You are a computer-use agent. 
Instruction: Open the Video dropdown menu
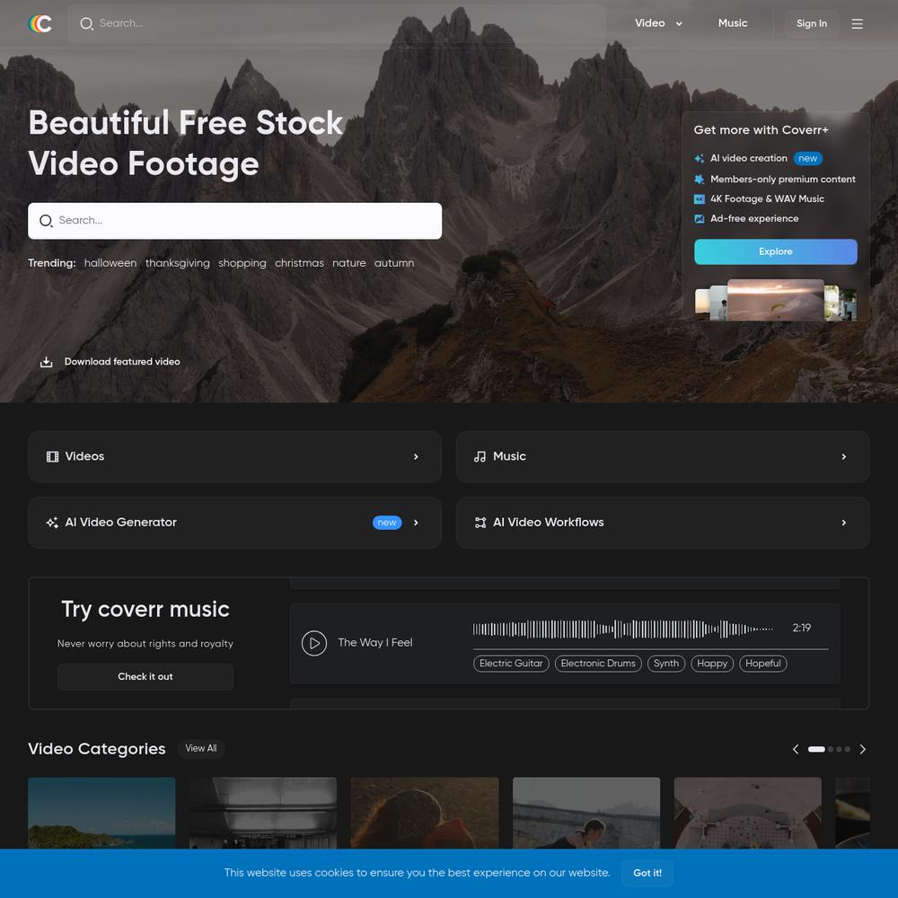point(658,23)
